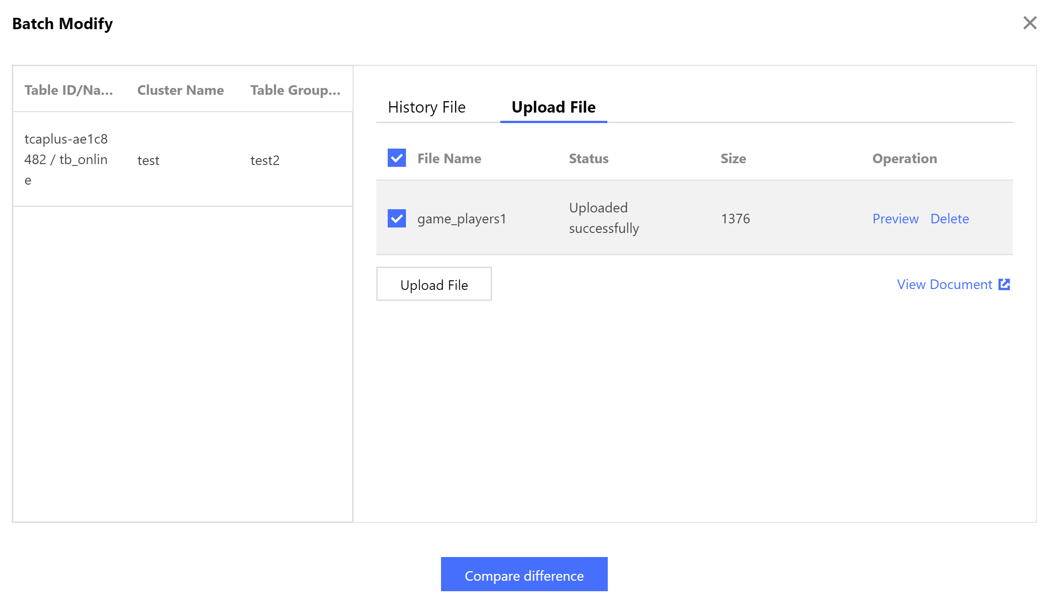Click the external link icon beside View Document

click(x=1004, y=284)
